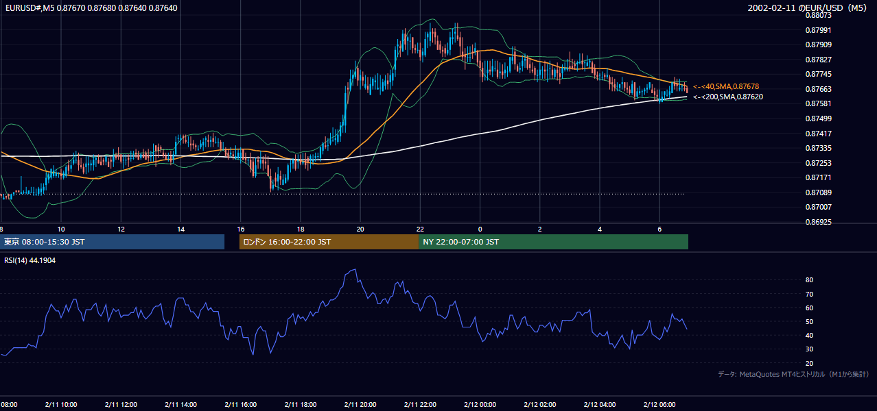Click the bottom date label 2/12 04:00

coord(600,404)
